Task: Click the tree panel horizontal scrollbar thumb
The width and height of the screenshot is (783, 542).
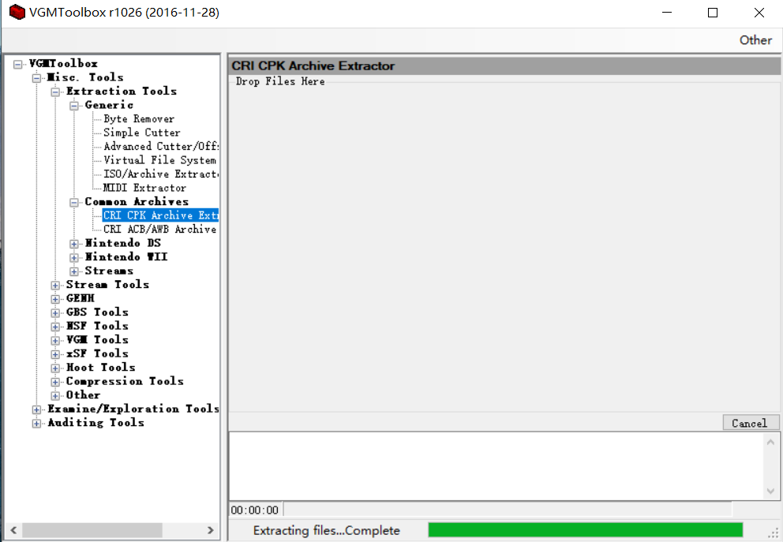Action: 92,530
